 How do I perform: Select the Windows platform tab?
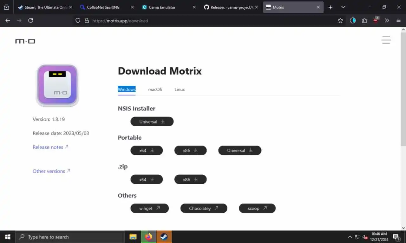(127, 90)
